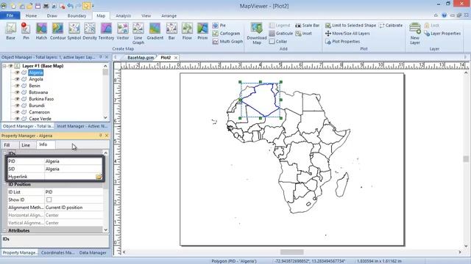Switch to the Draw ribbon tab
This screenshot has height=264, width=471.
point(52,15)
